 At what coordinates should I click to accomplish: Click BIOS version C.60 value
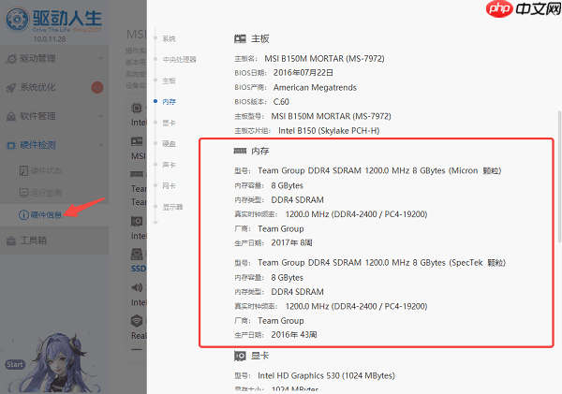(281, 102)
